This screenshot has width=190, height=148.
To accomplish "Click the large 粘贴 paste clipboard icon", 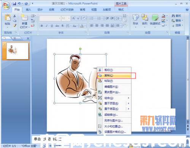I will [x=8, y=17].
